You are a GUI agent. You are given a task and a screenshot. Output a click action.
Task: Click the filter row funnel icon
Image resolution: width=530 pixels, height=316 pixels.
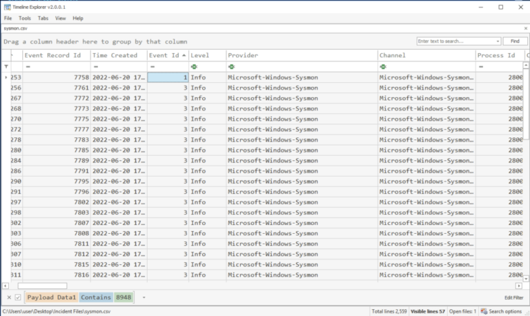[7, 67]
